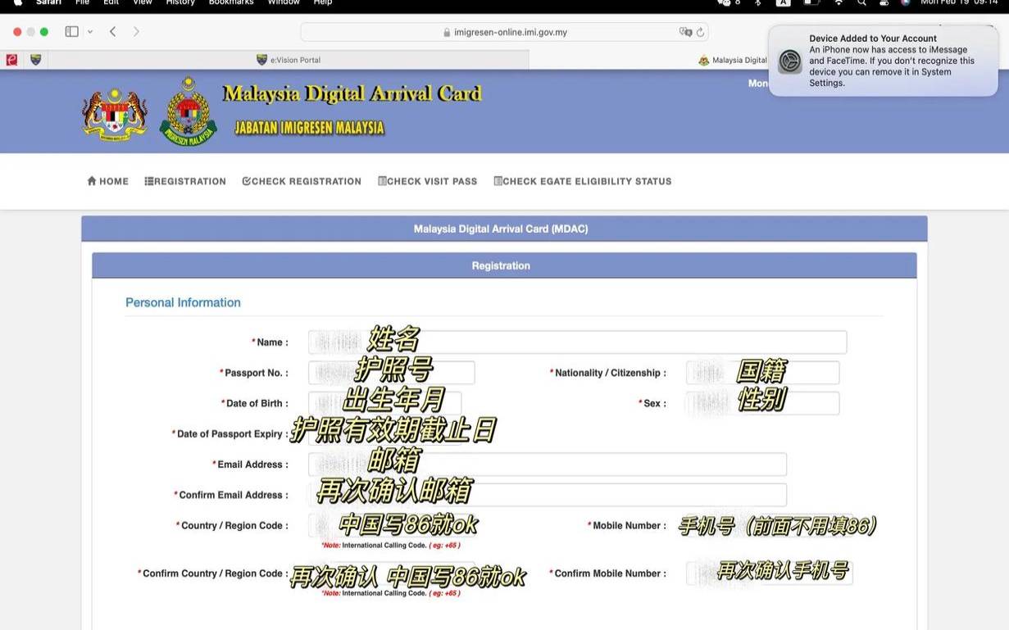Switch to the Malaysia Digital tab
The height and width of the screenshot is (630, 1009).
[x=732, y=60]
